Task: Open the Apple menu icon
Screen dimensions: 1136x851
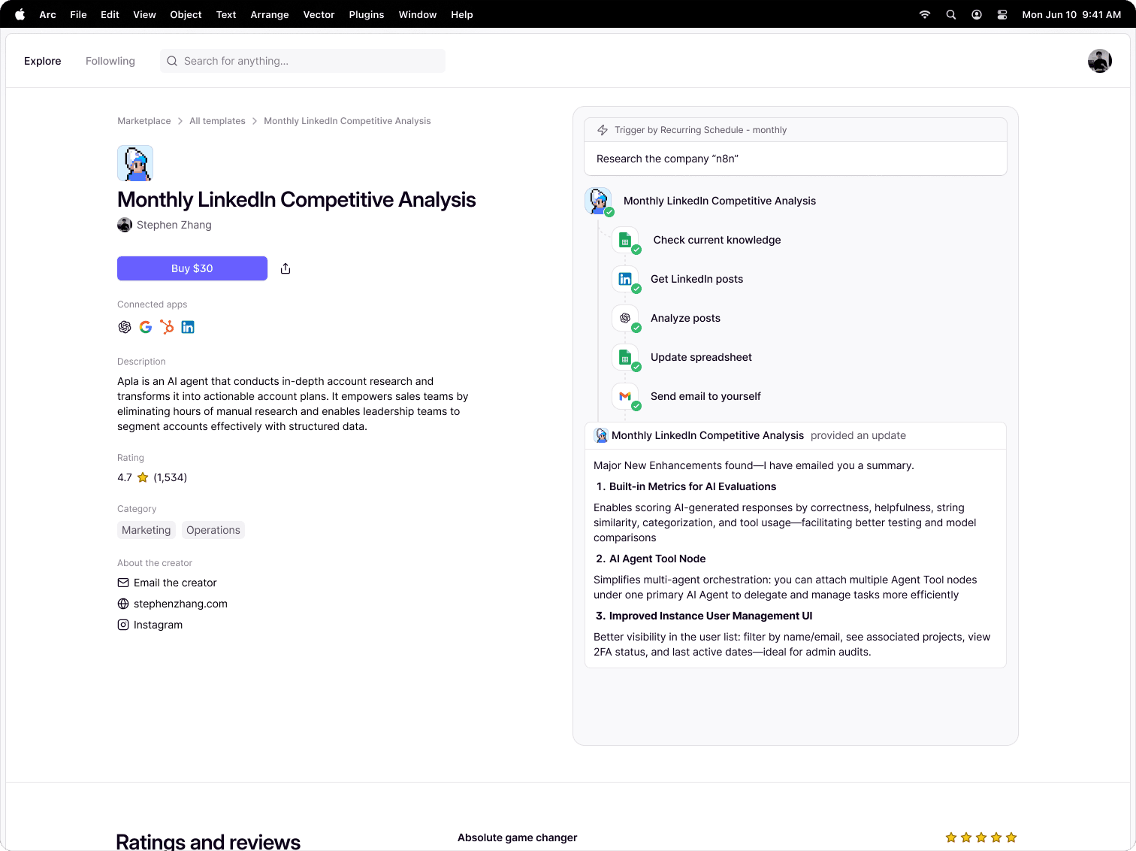Action: [x=20, y=14]
